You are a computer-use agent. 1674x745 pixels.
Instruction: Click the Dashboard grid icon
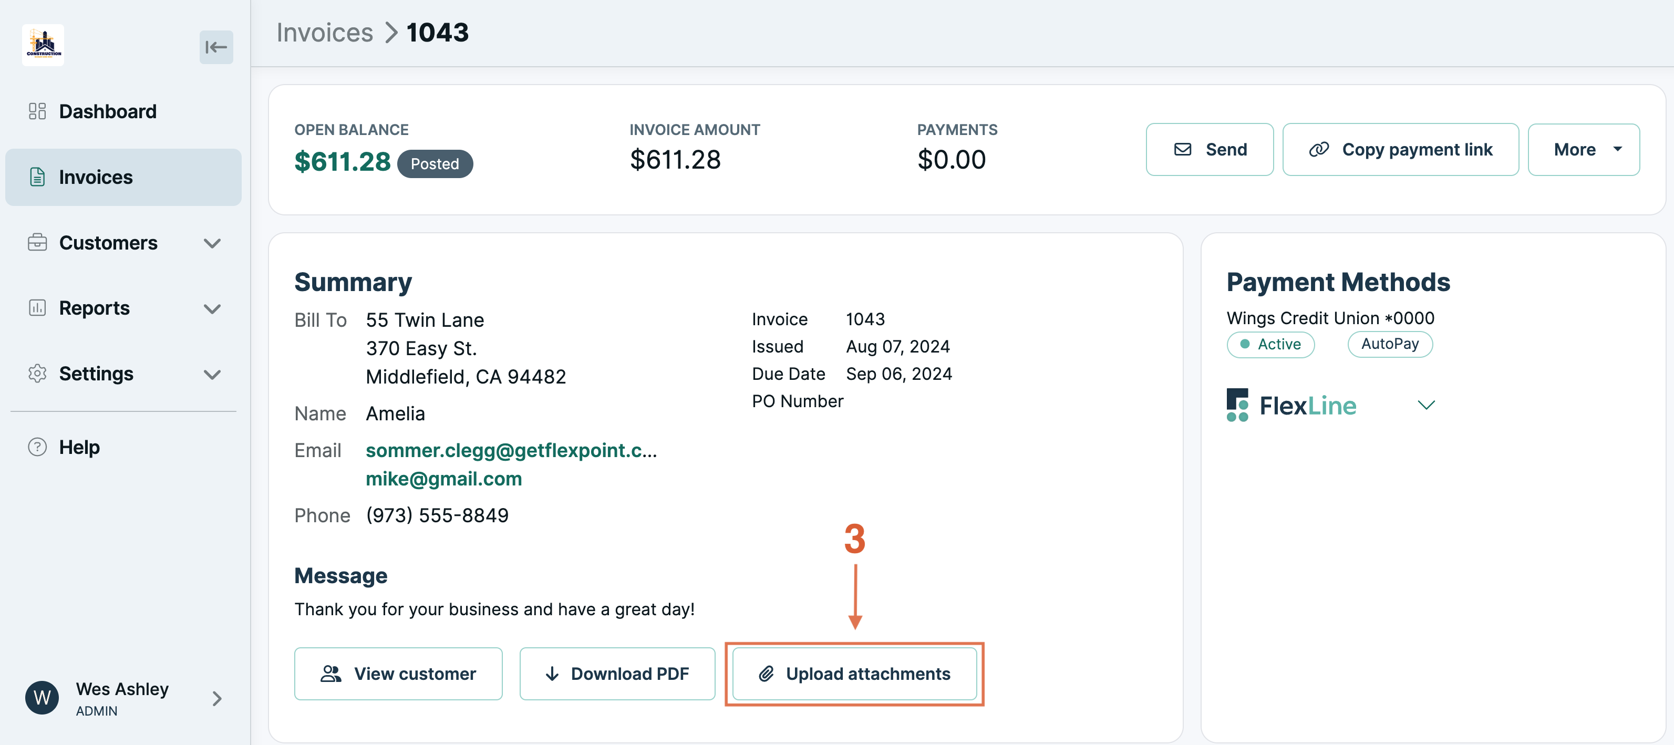(x=37, y=111)
